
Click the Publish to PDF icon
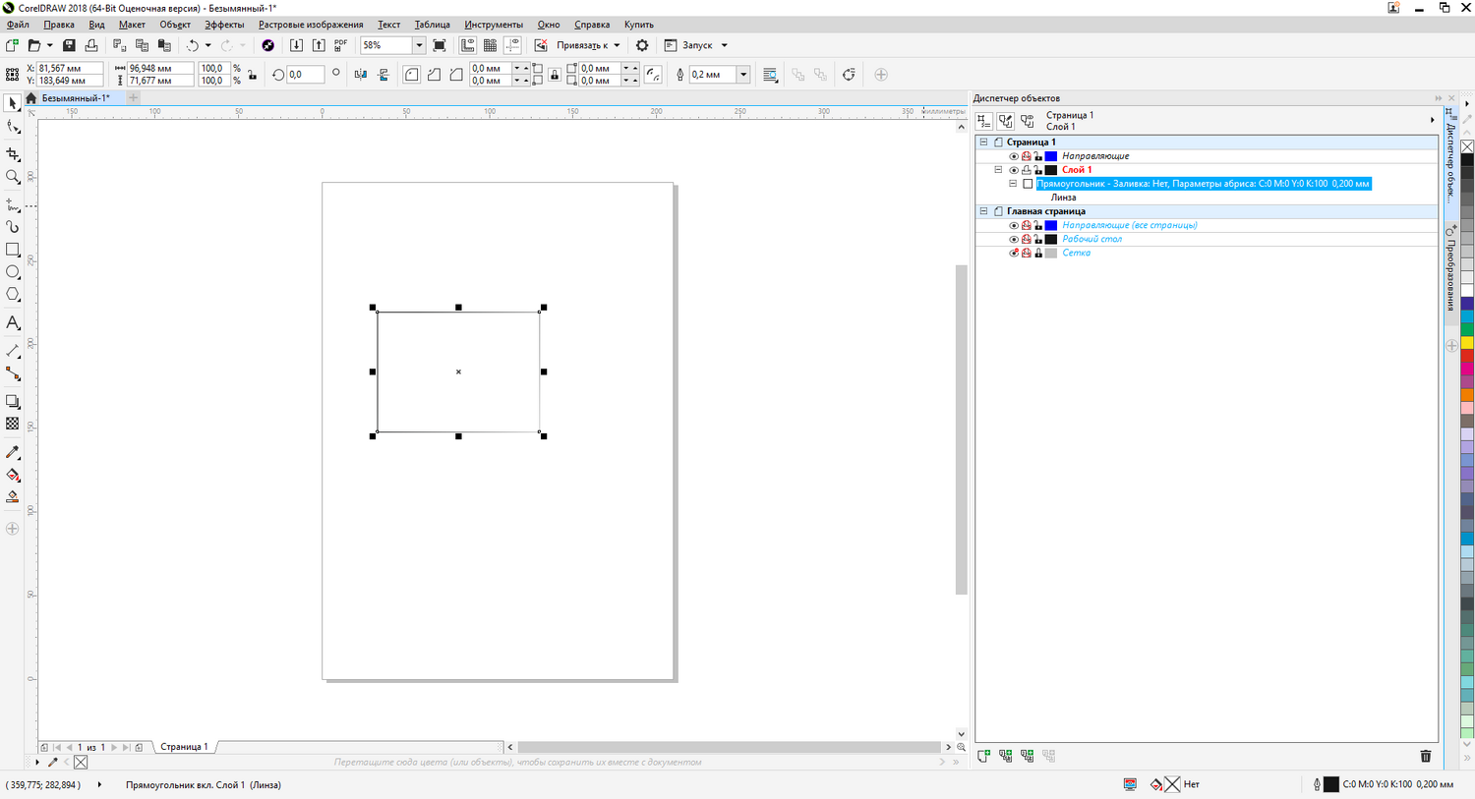click(340, 45)
